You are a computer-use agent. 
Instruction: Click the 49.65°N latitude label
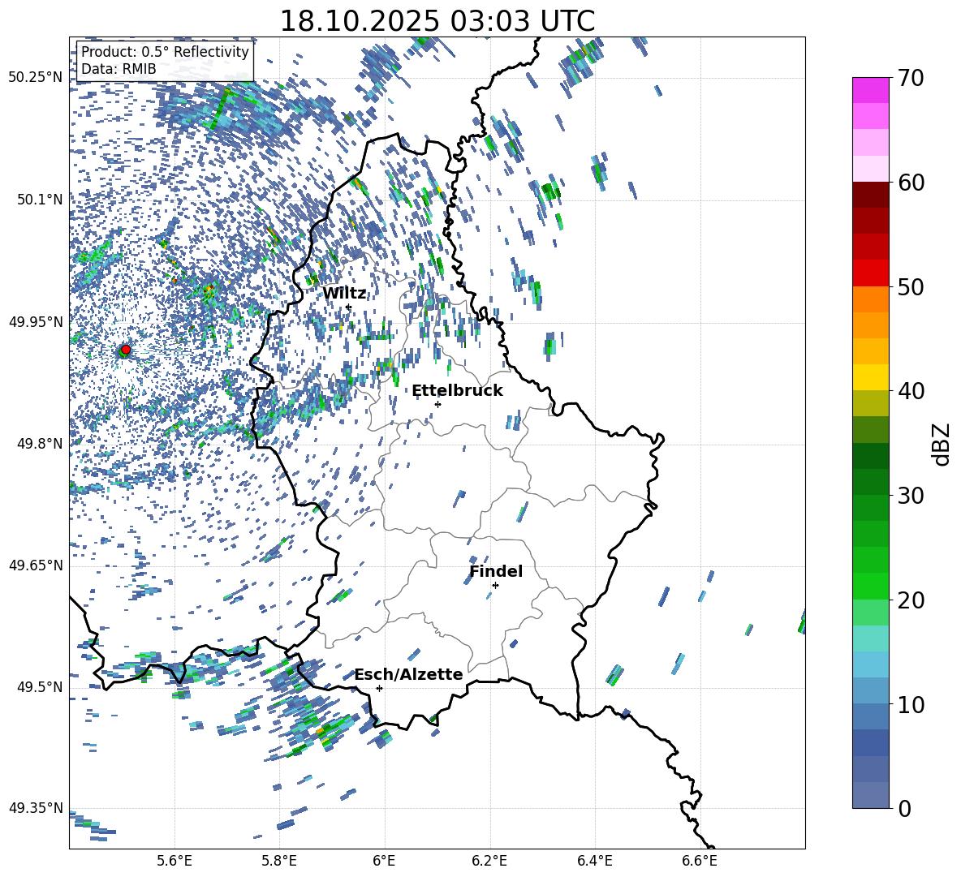[x=36, y=565]
